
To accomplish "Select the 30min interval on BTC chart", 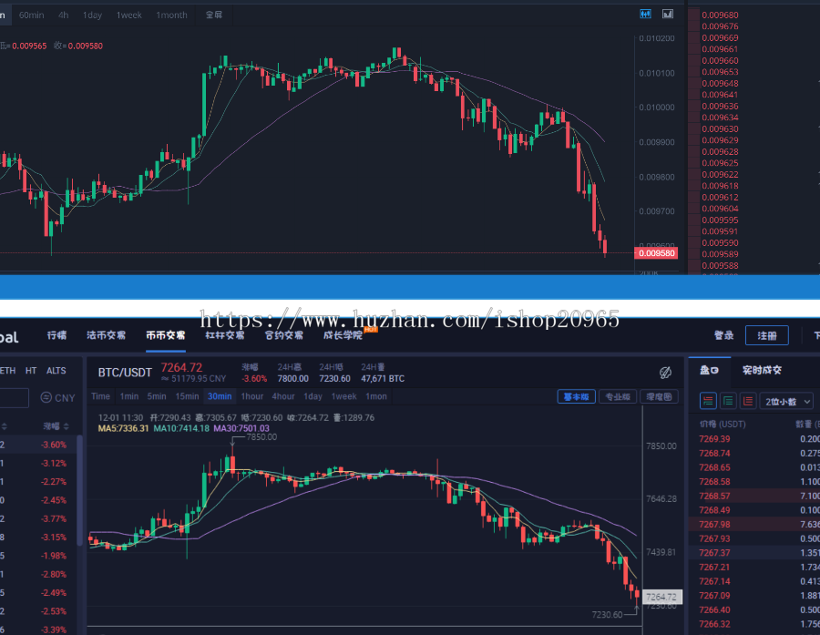I will (219, 396).
